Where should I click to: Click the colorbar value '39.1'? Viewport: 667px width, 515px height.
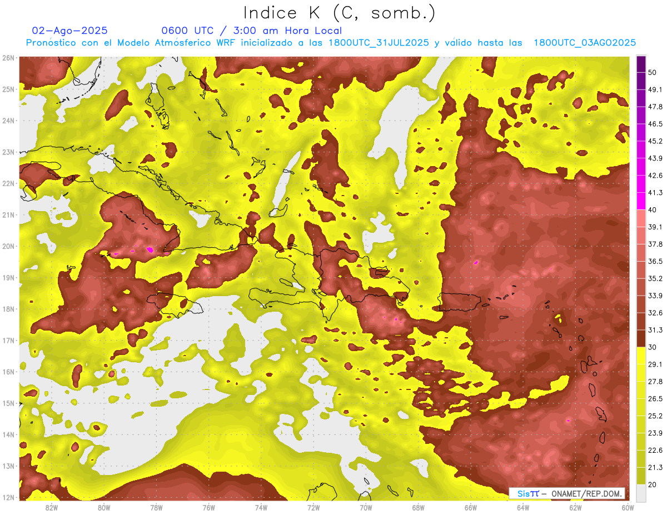(x=655, y=227)
